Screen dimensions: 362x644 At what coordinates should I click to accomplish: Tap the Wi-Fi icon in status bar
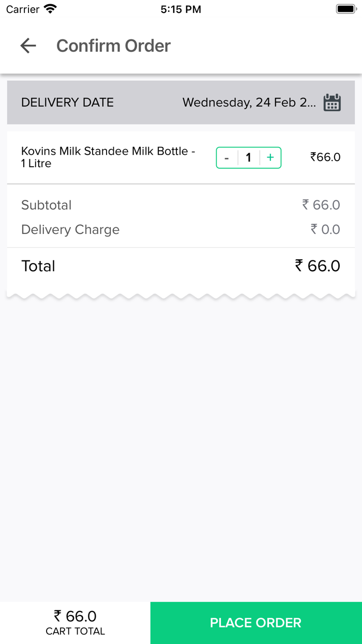(50, 8)
